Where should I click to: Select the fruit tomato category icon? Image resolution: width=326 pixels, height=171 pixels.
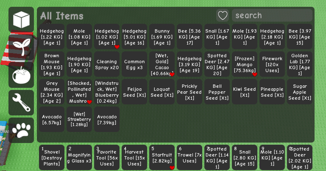tap(21, 75)
